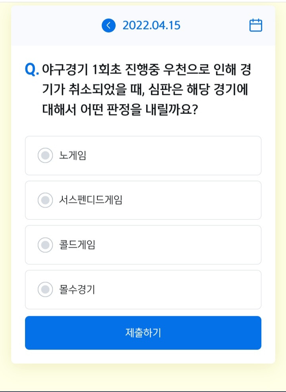286x392 pixels.
Task: Click the baseball quiz question text
Action: click(147, 90)
